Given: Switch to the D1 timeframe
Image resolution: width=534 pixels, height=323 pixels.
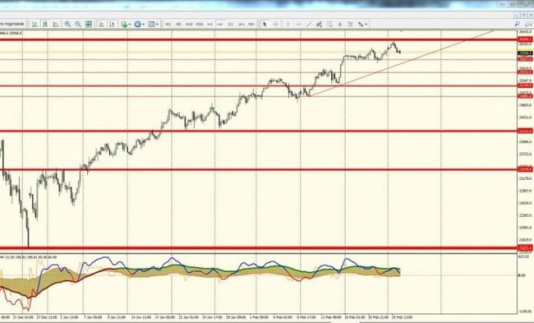Looking at the screenshot, I should (231, 24).
